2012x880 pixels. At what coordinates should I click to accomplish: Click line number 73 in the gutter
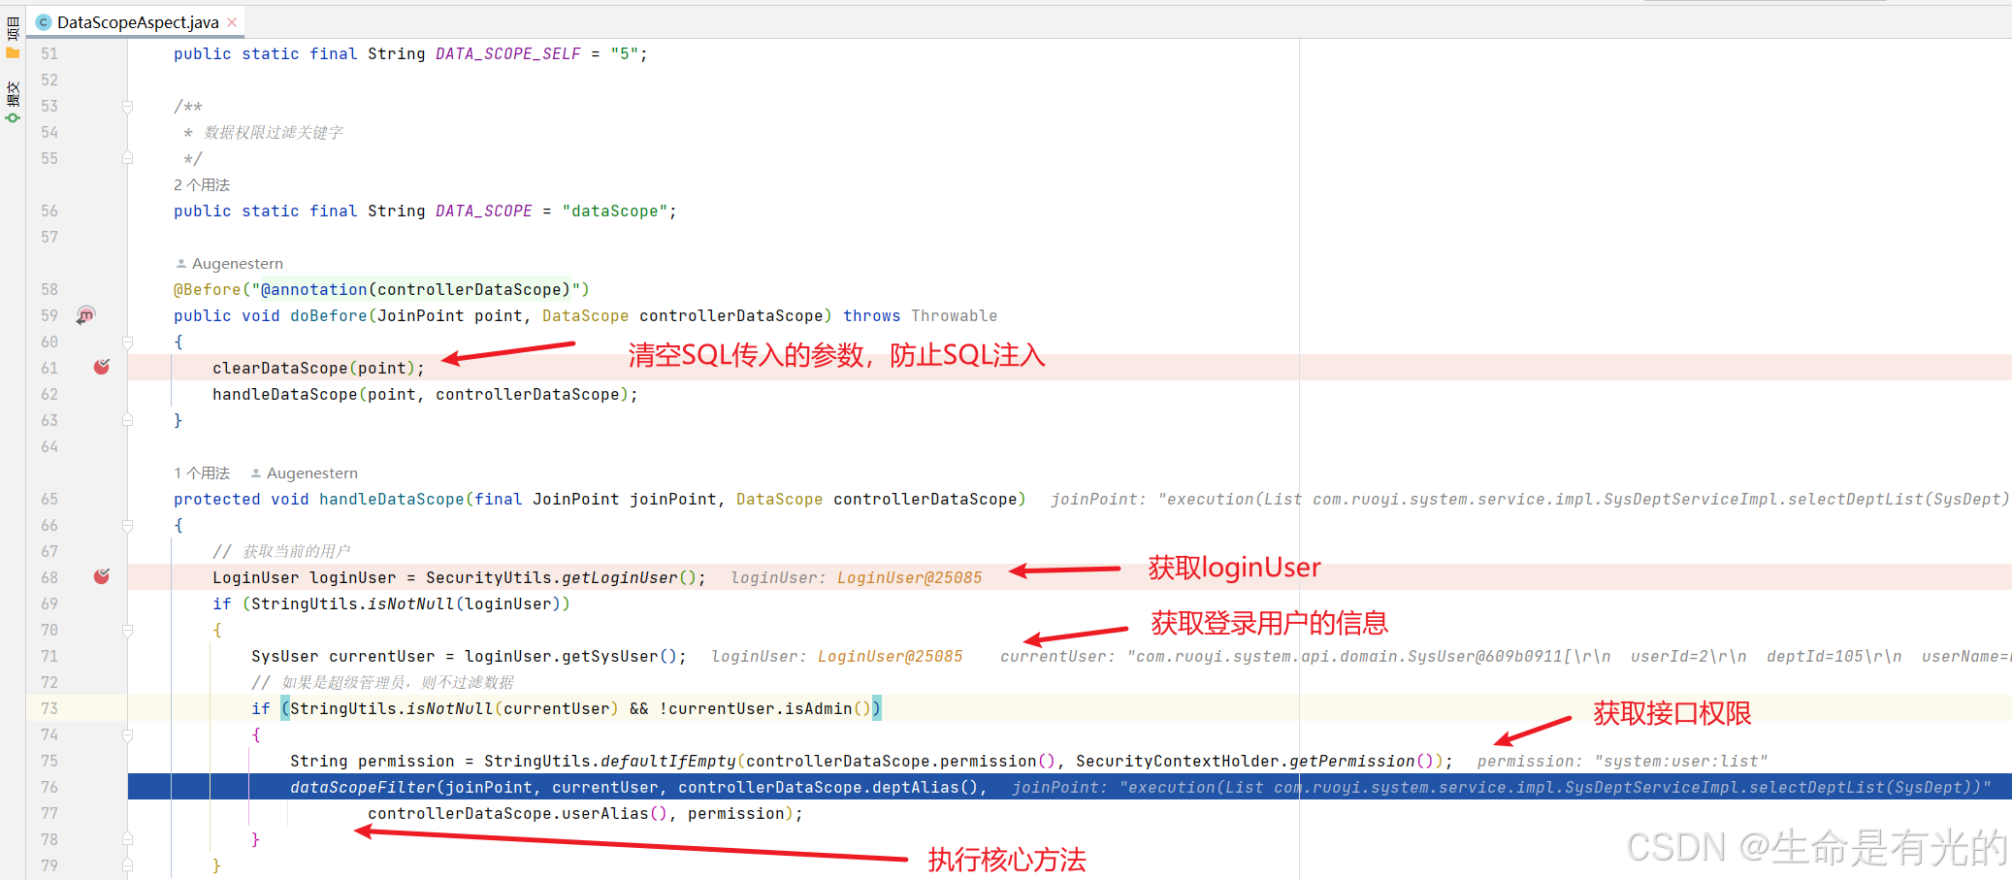(49, 708)
